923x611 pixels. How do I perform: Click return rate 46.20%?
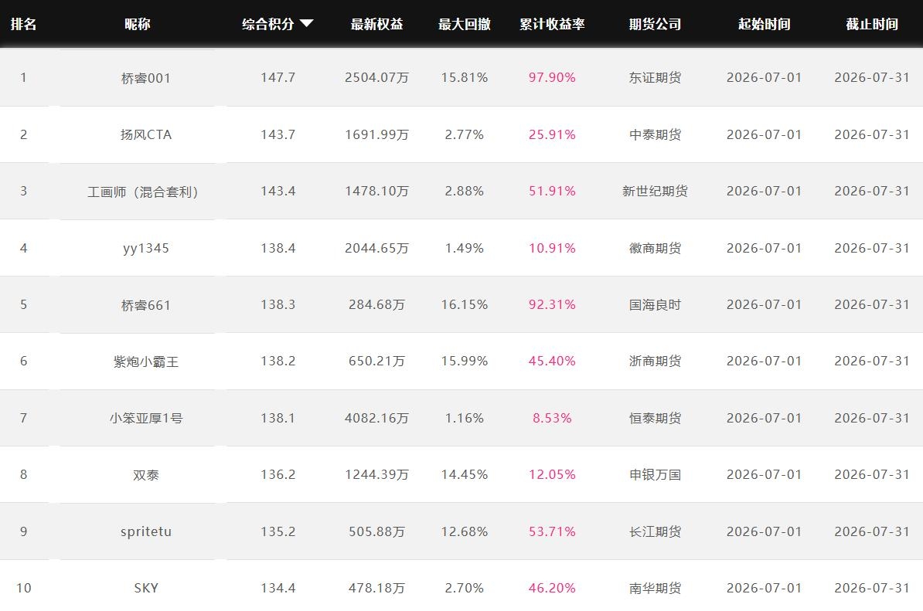tap(552, 588)
